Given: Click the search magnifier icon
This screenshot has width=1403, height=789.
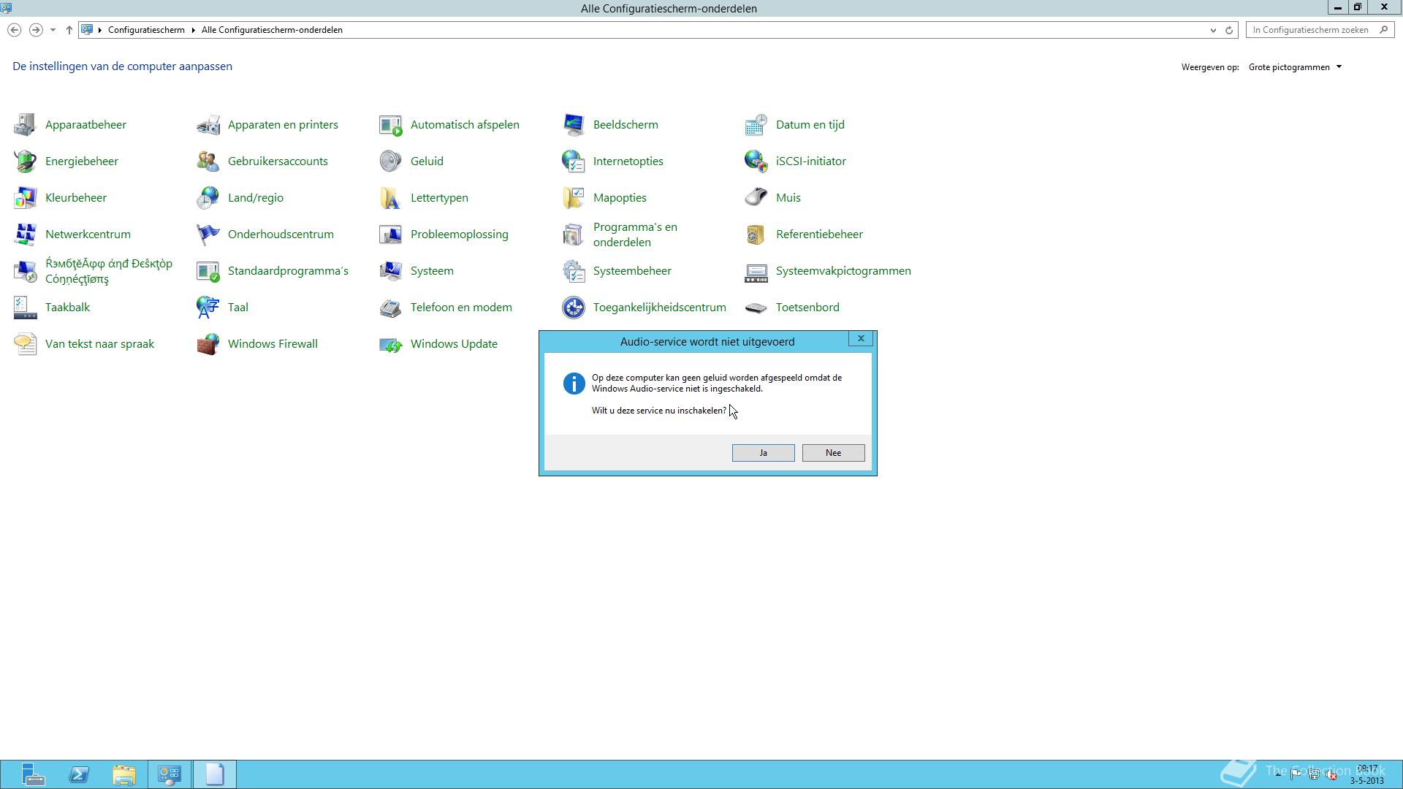Looking at the screenshot, I should tap(1383, 30).
